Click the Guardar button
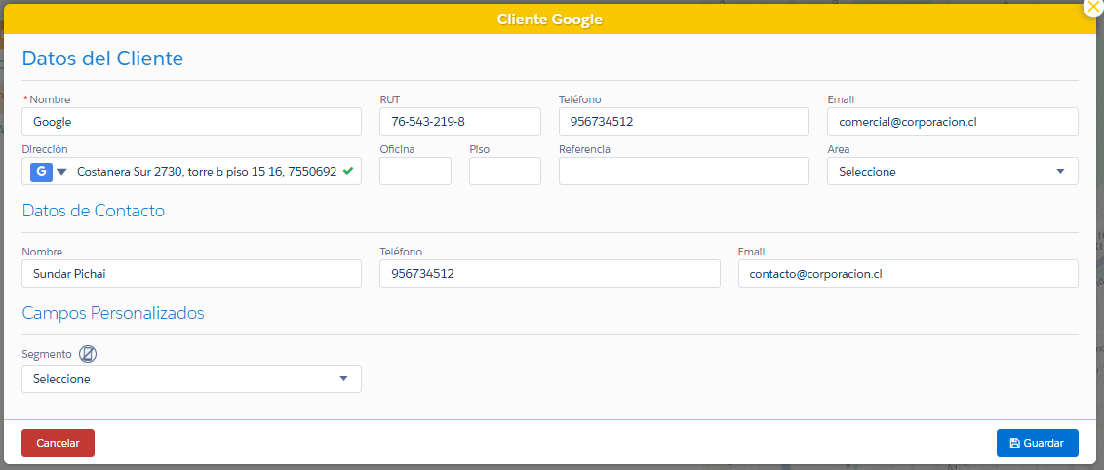 pyautogui.click(x=1037, y=444)
